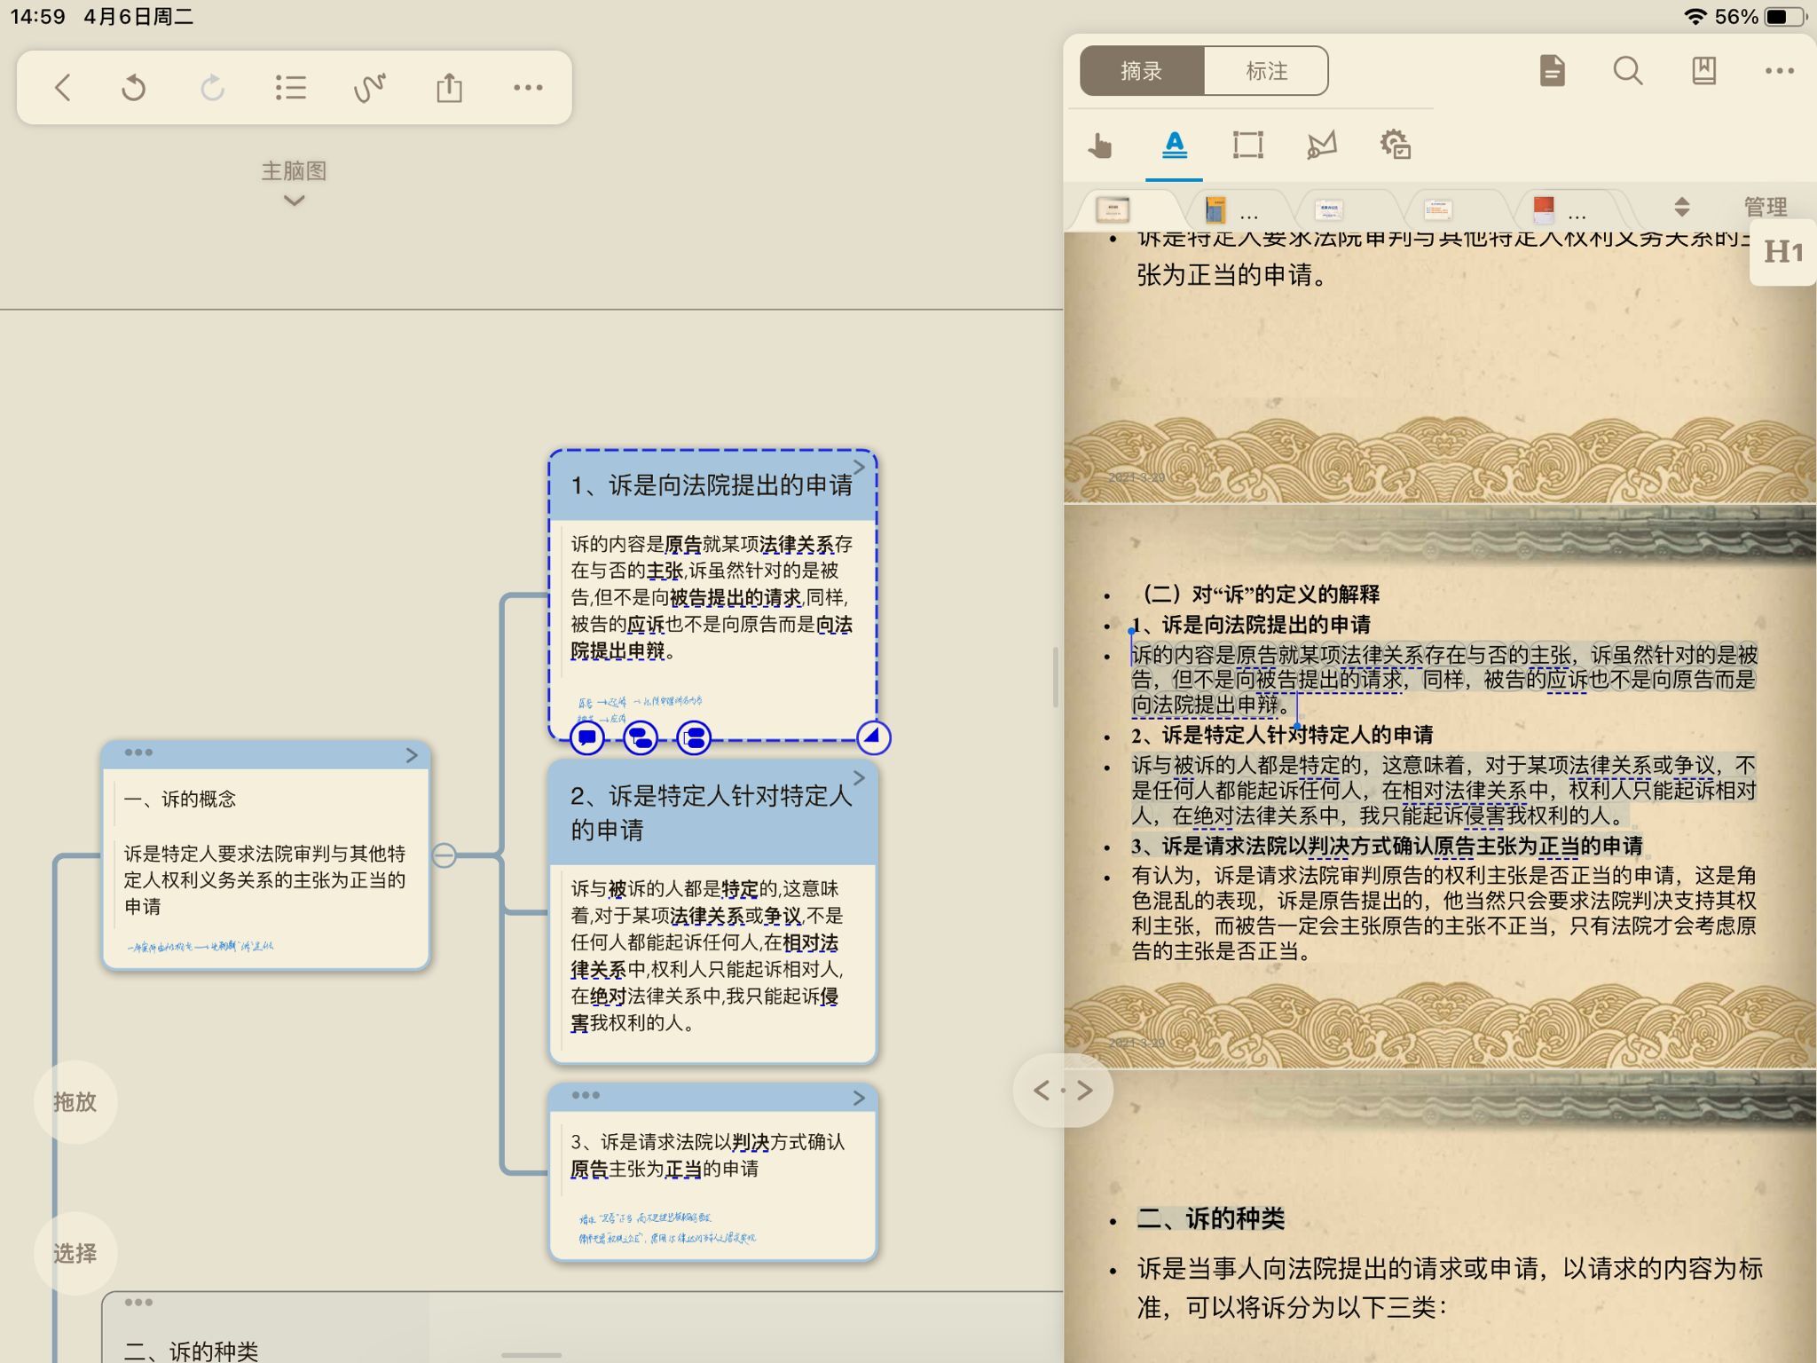1817x1363 pixels.
Task: Select the first document thumbnail tab
Action: (x=1113, y=210)
